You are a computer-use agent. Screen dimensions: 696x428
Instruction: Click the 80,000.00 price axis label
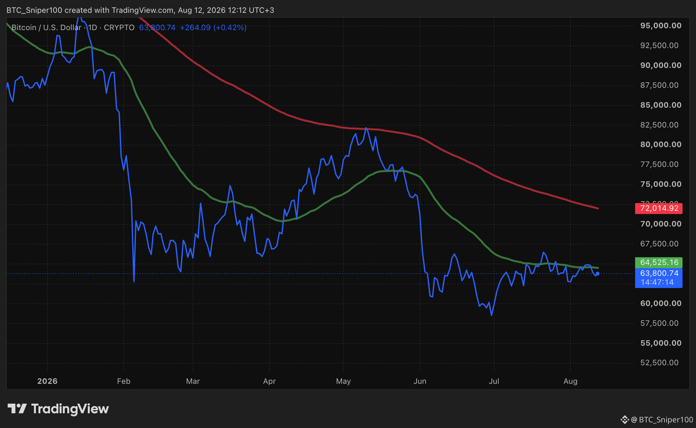point(661,144)
